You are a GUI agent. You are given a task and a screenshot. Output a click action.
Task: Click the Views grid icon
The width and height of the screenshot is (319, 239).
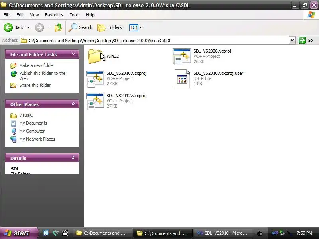pos(134,27)
